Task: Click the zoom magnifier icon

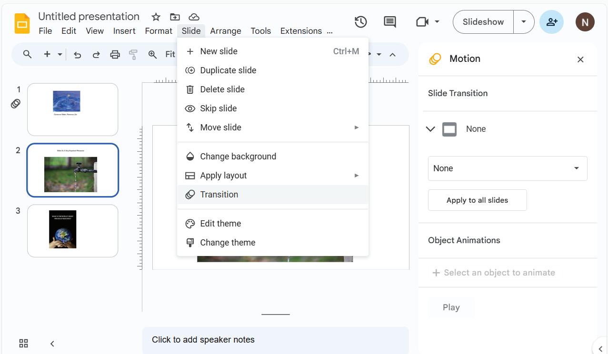Action: coord(152,55)
